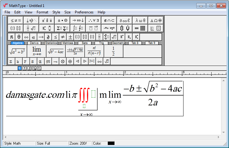Open the miscellaneous symbols palette (∂ ∞ ℓ)
229x148 pixels.
coord(125,20)
